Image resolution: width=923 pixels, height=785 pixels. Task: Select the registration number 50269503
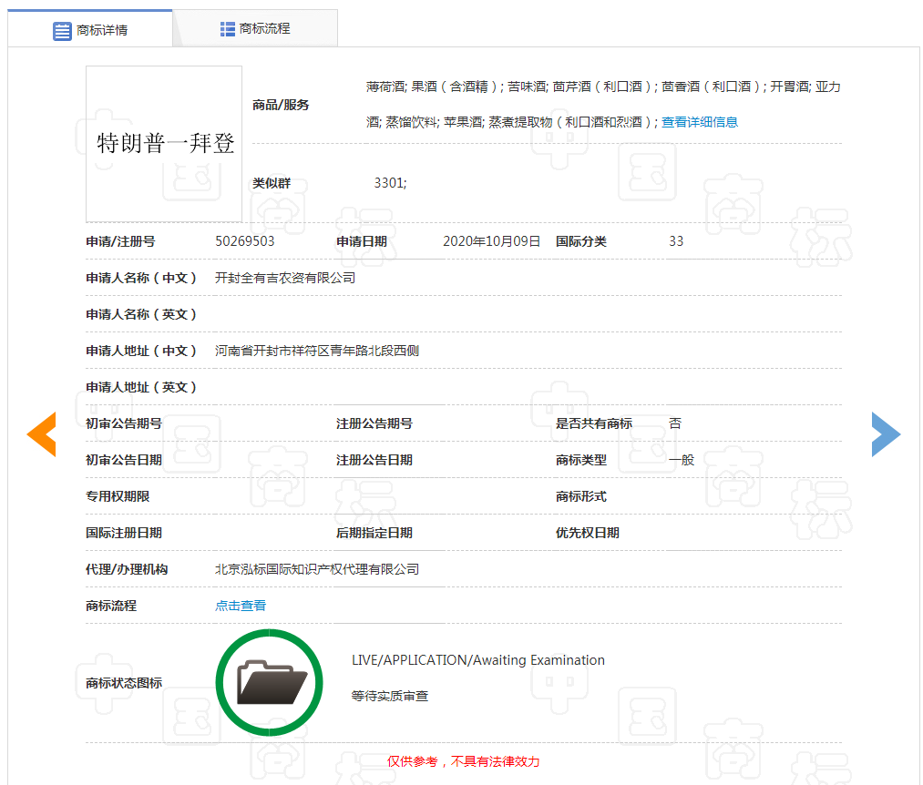(x=245, y=241)
